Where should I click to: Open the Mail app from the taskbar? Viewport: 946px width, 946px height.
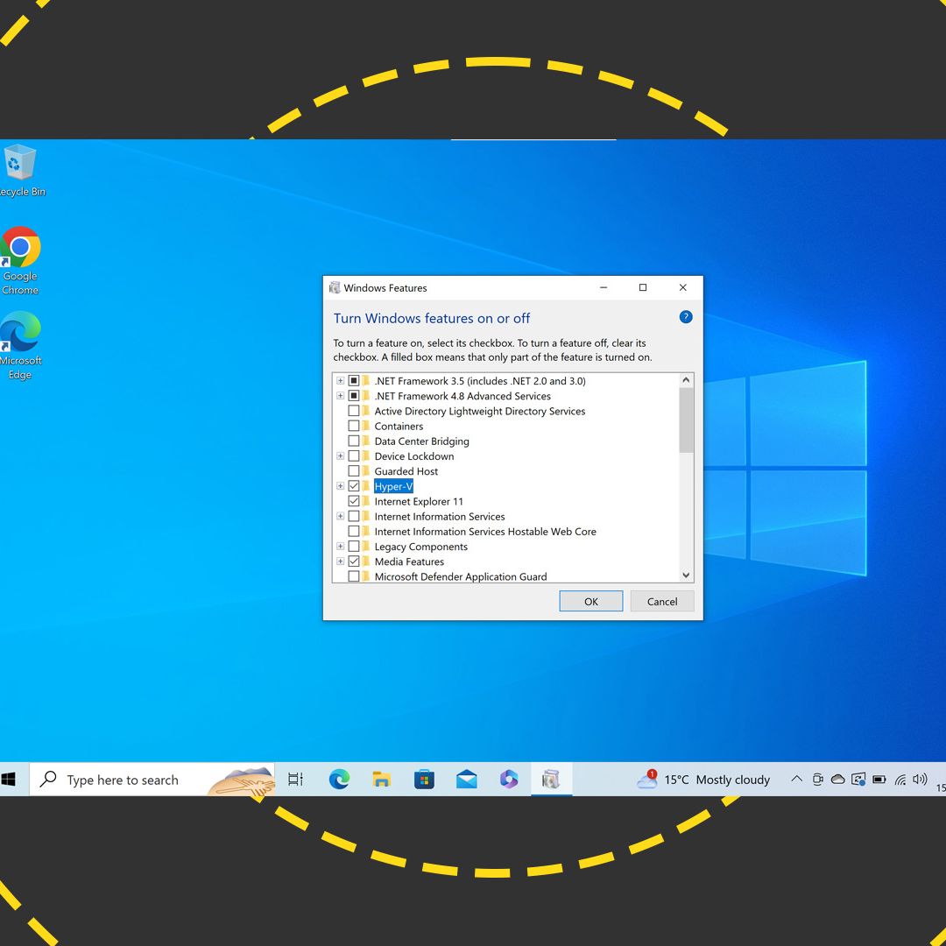(x=466, y=779)
